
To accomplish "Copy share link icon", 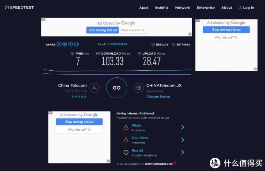I will pyautogui.click(x=59, y=44).
